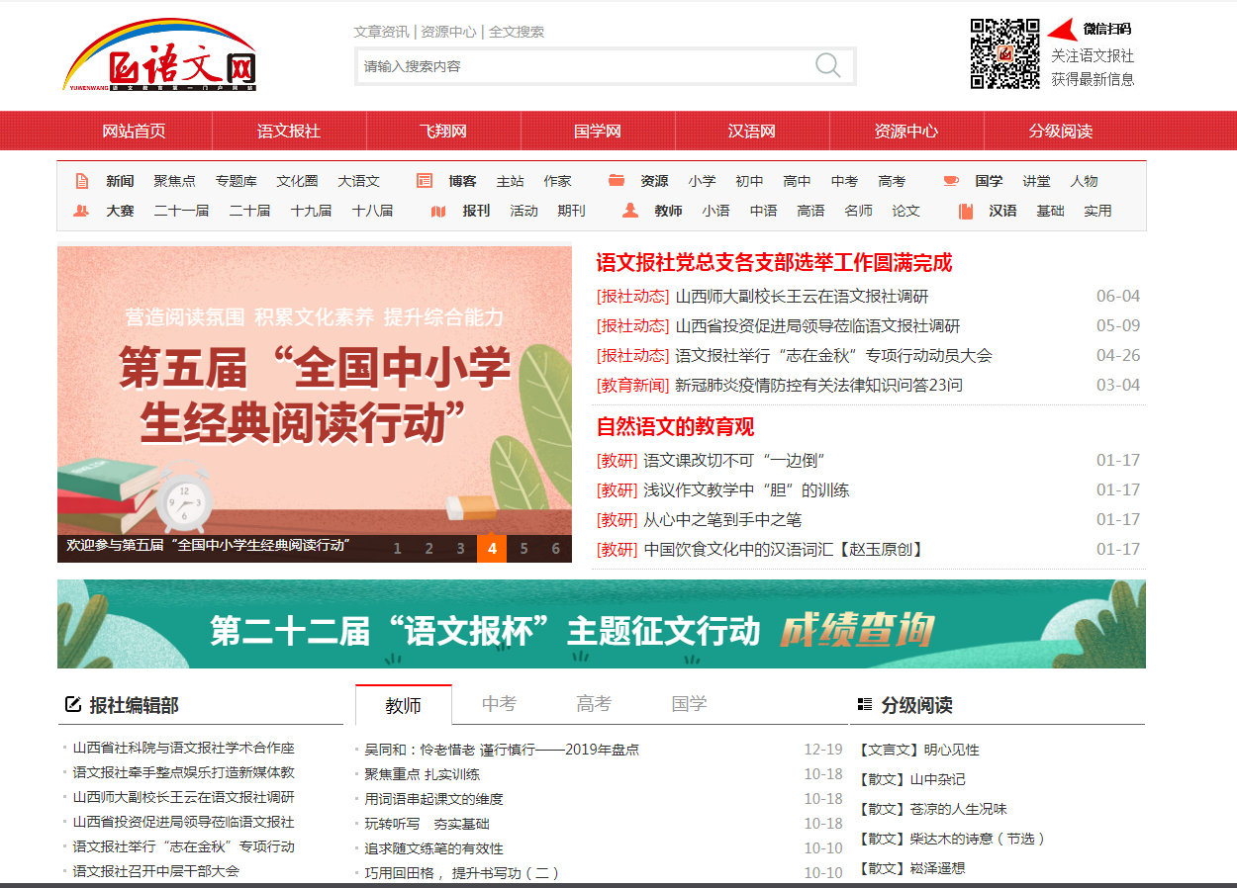Select the 全文搜索 search mode
The height and width of the screenshot is (888, 1237).
pos(517,32)
